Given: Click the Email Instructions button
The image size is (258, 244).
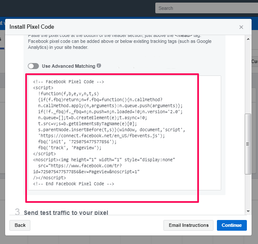Looking at the screenshot, I should [x=188, y=225].
